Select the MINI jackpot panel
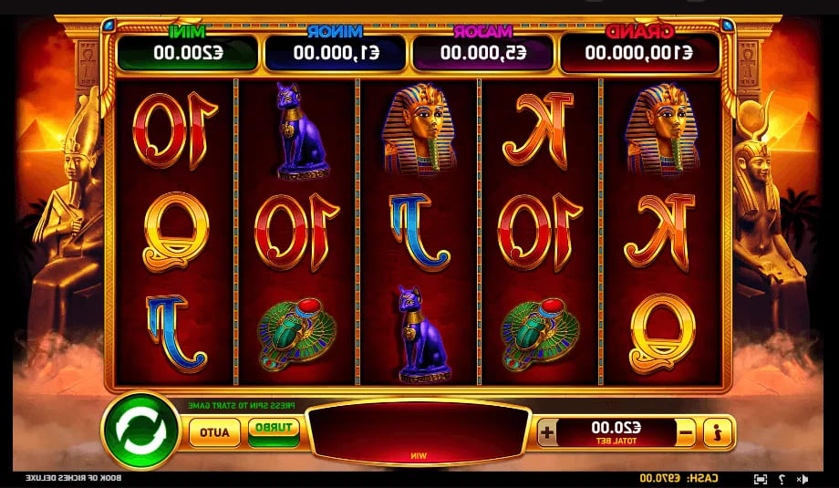This screenshot has height=488, width=839. [x=189, y=52]
